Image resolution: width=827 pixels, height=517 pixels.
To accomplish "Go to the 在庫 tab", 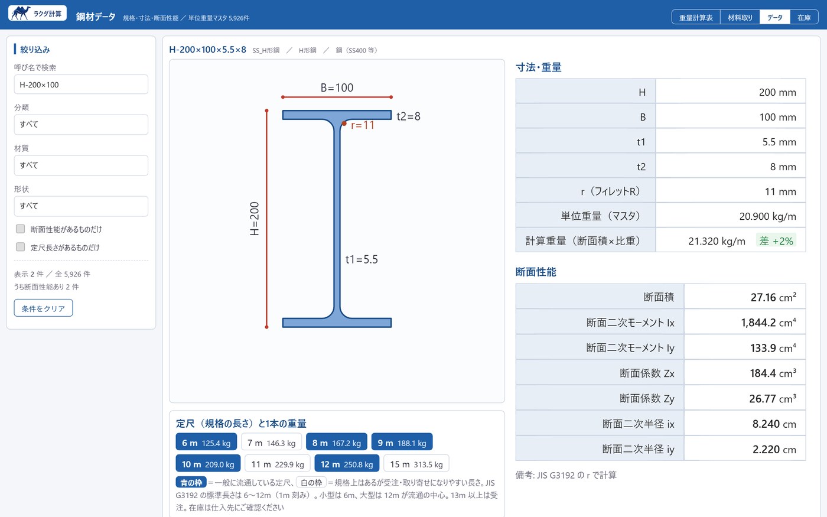I will pyautogui.click(x=804, y=18).
